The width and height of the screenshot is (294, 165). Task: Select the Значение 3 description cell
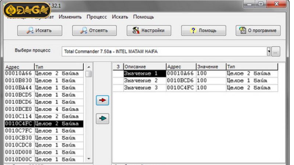pos(145,88)
